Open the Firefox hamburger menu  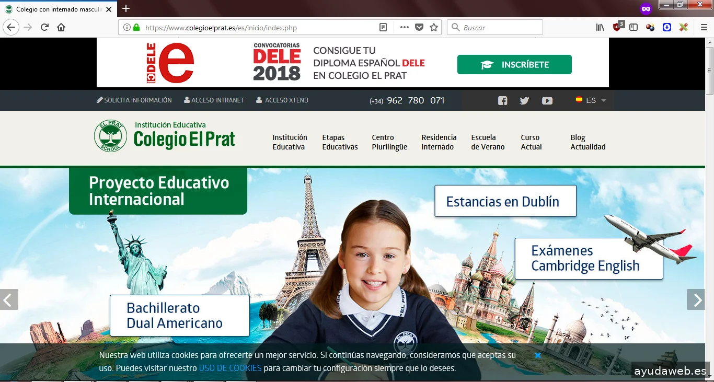pos(704,28)
